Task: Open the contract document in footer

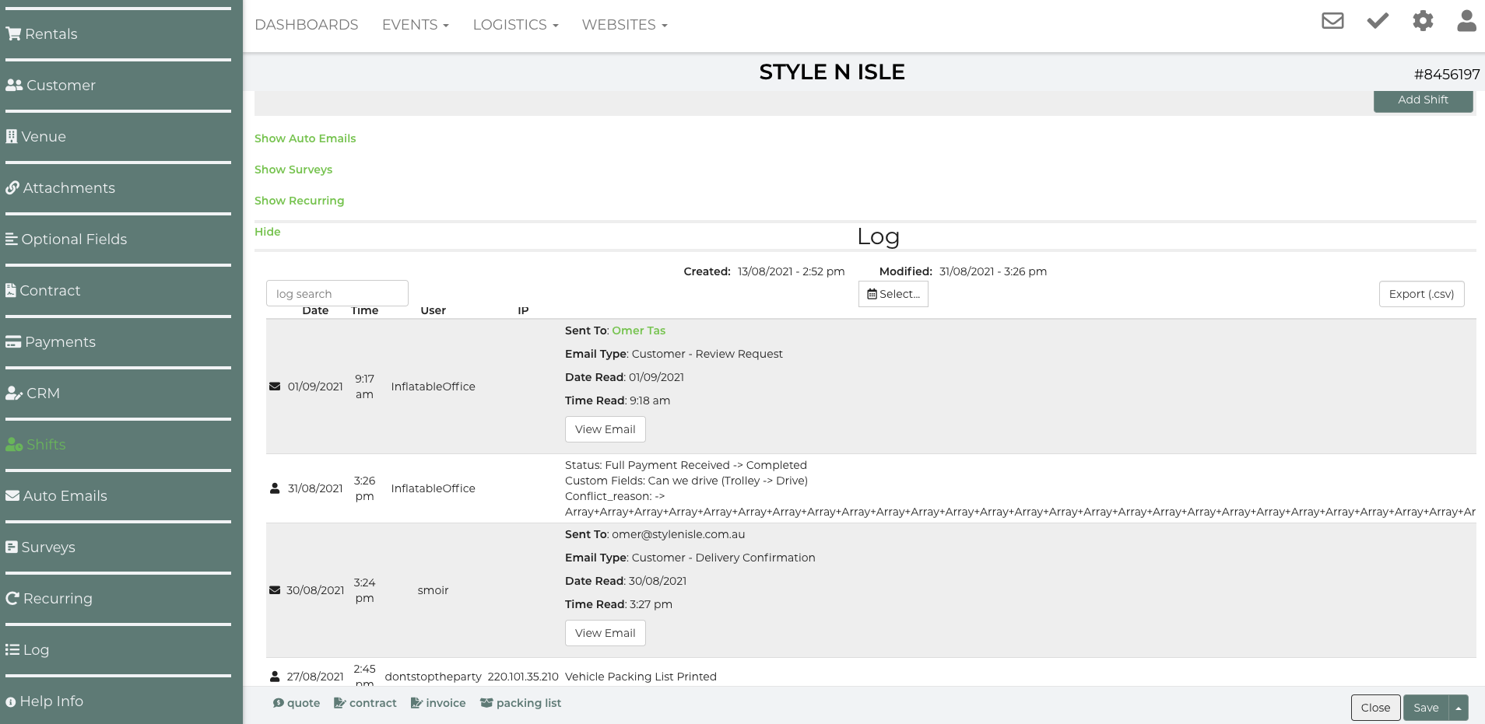Action: [x=365, y=703]
